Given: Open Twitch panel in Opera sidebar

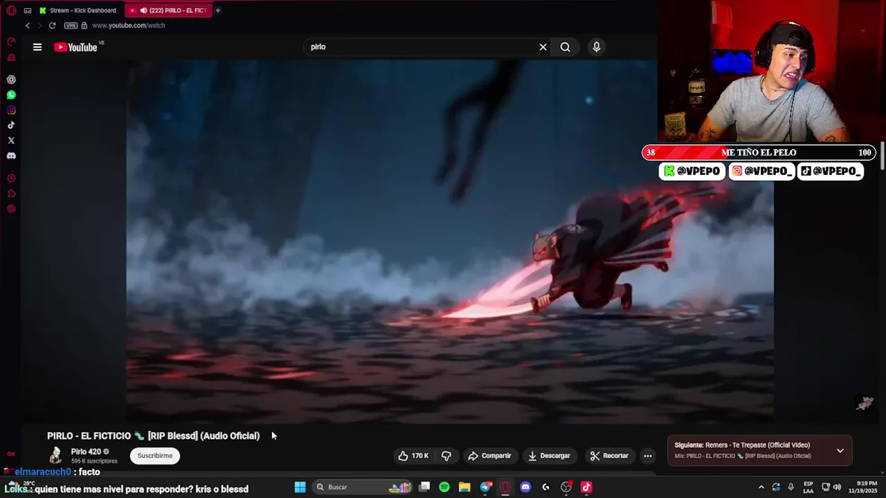Looking at the screenshot, I should tap(11, 57).
